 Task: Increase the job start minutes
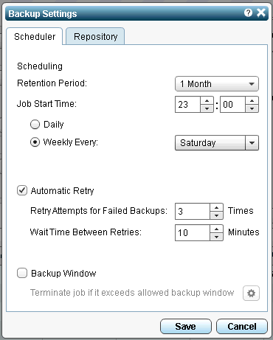[x=252, y=100]
